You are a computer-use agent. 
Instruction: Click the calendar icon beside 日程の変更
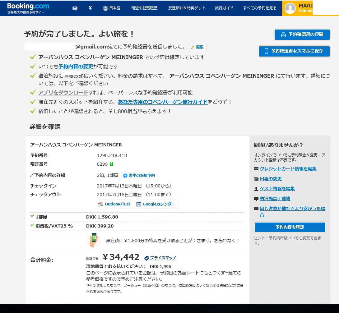[256, 179]
